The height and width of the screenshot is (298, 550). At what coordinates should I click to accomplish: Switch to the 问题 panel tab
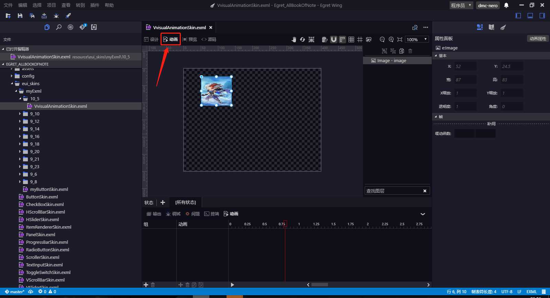(x=192, y=214)
